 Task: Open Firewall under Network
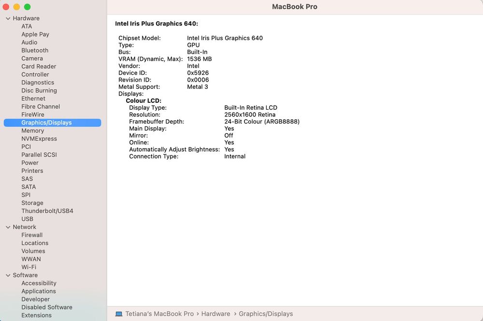pyautogui.click(x=32, y=235)
